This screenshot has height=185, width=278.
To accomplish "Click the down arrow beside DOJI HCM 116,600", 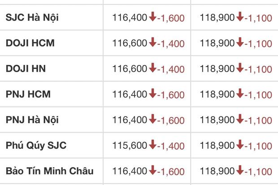I will click(152, 42).
